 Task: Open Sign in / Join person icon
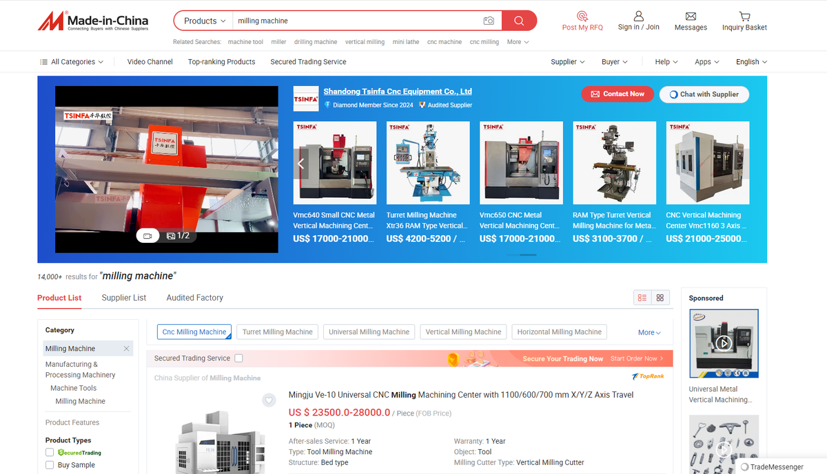coord(638,16)
